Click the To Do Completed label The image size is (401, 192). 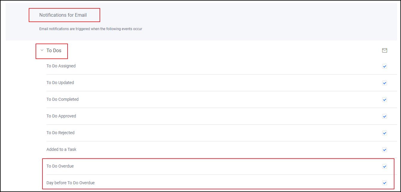[62, 99]
